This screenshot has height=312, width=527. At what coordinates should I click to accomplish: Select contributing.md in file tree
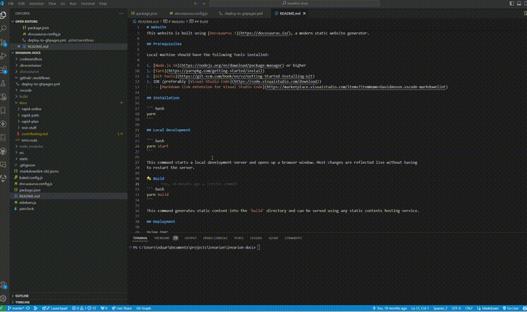click(35, 134)
